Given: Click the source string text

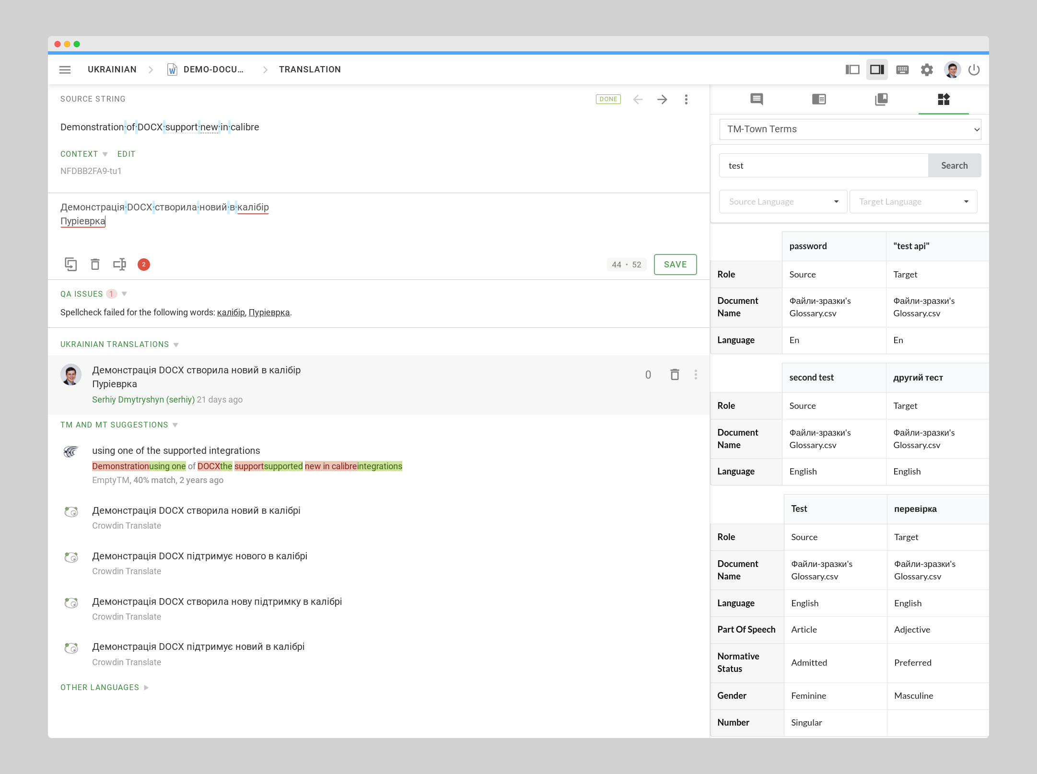Looking at the screenshot, I should [160, 127].
